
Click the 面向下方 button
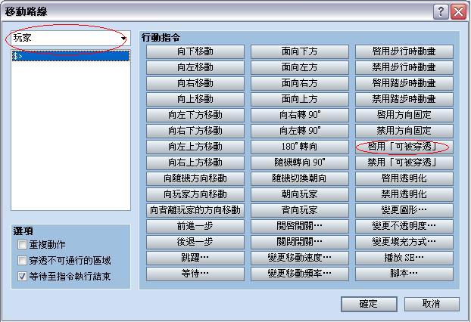300,51
